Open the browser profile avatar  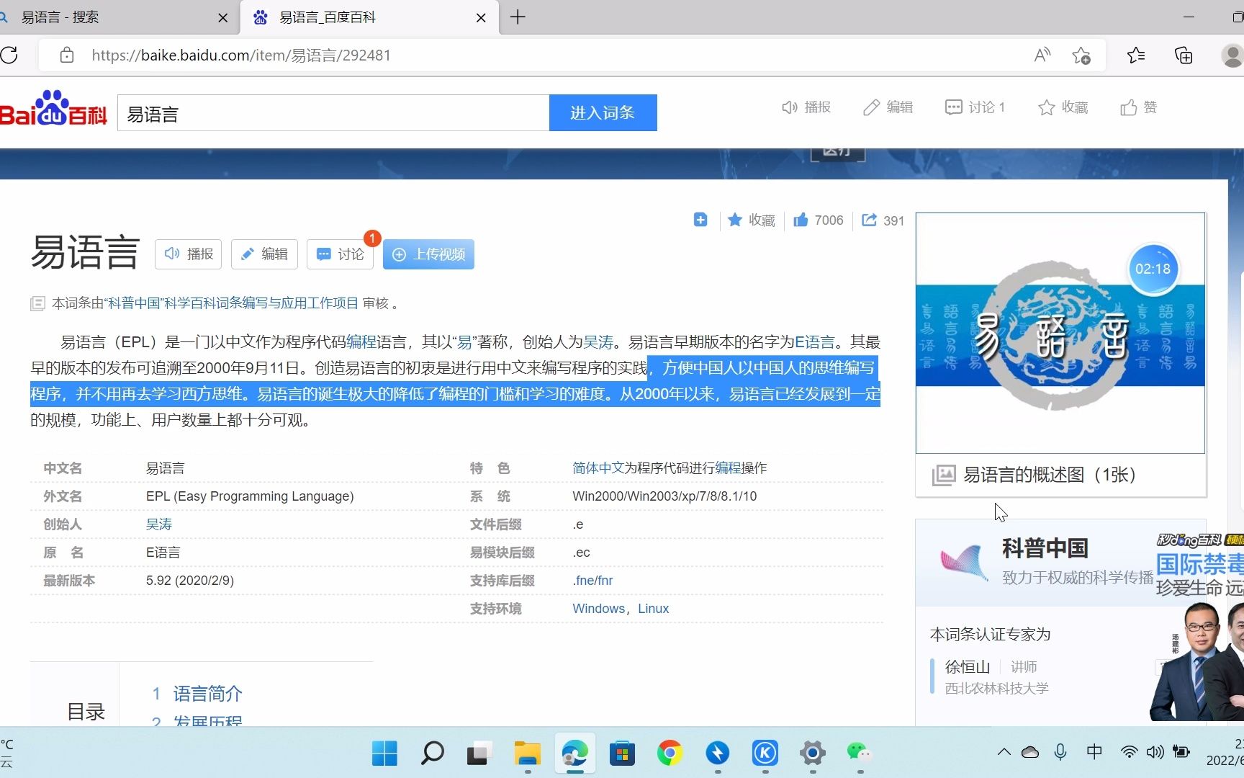[x=1232, y=55]
